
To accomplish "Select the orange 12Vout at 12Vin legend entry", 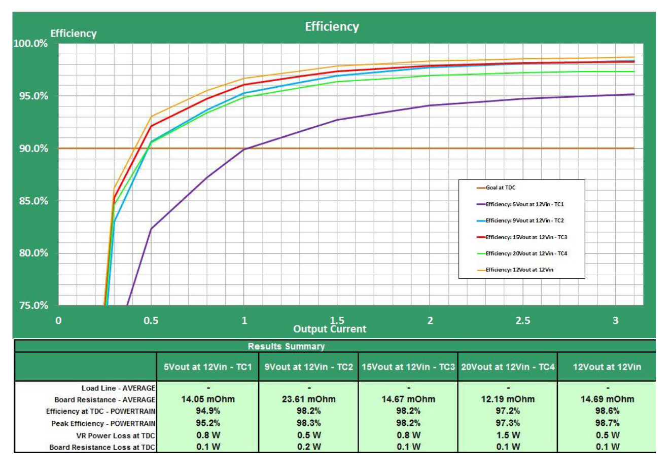I will 519,270.
